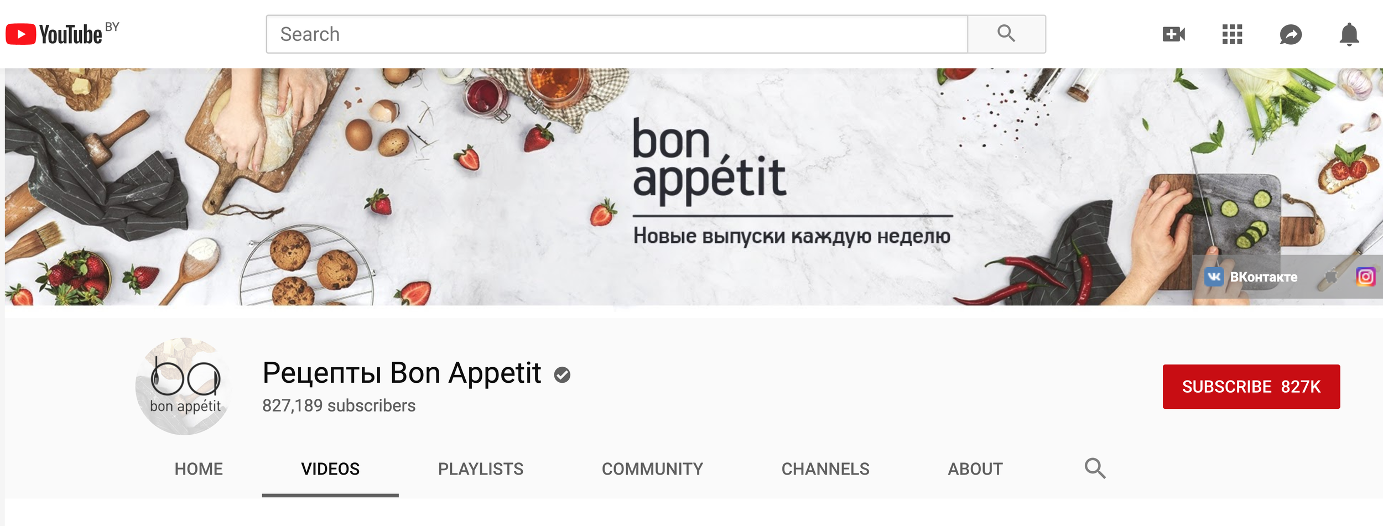Screen dimensions: 1383x526
Task: Go to the COMMUNITY tab
Action: [652, 469]
